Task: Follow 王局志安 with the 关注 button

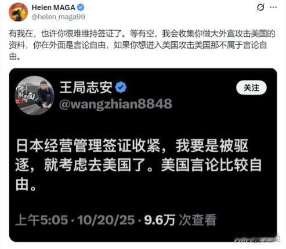Action: click(x=251, y=88)
